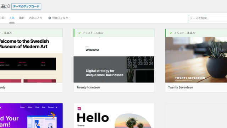This screenshot has height=128, width=227.
Task: Click the Elementor logo icon on Hello theme
Action: (79, 108)
